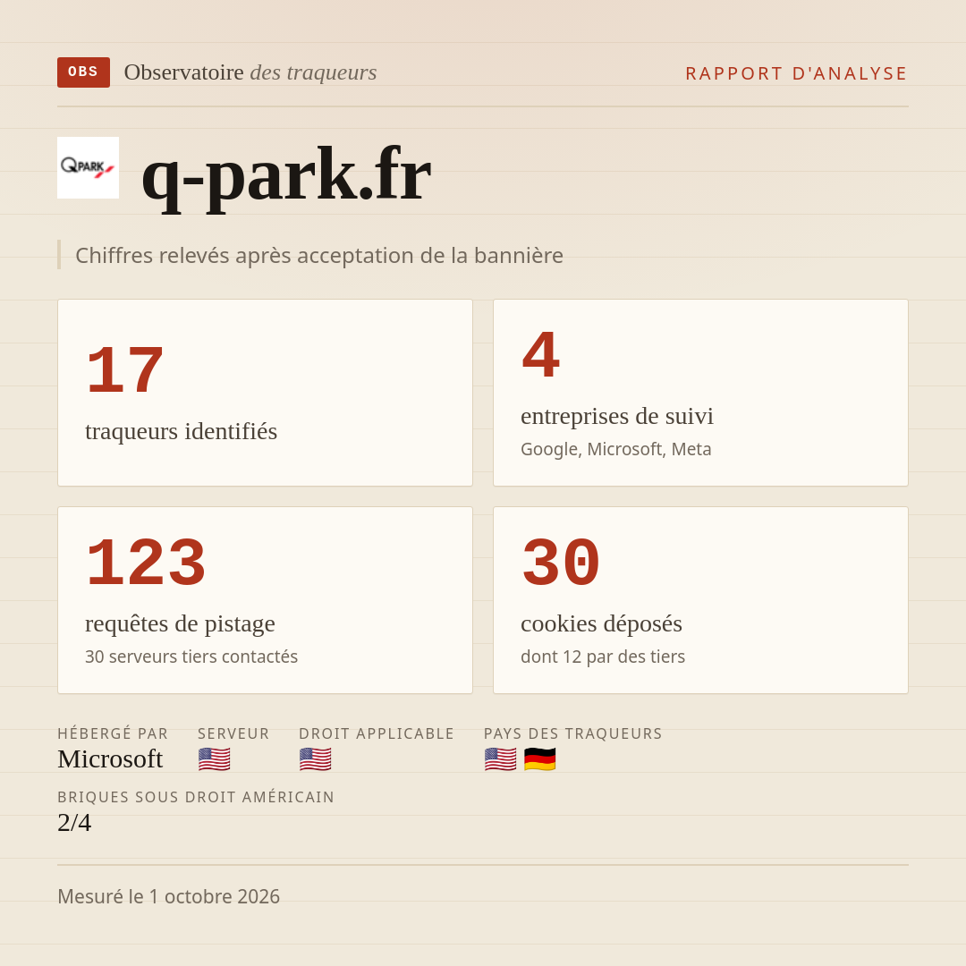Click the 'Observatoire des traqueurs' title
The width and height of the screenshot is (966, 966).
[x=250, y=72]
